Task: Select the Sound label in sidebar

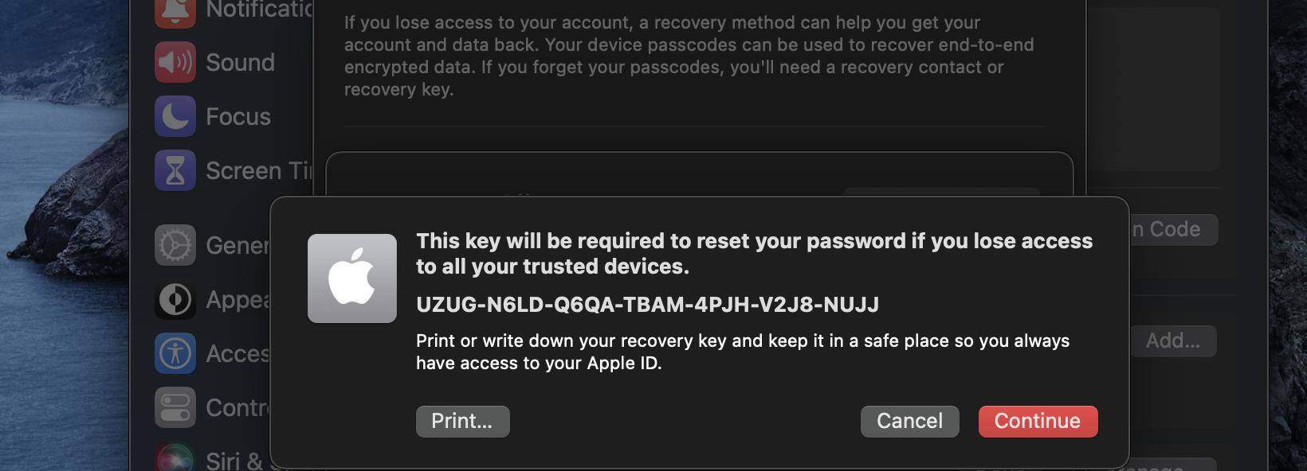Action: [240, 62]
